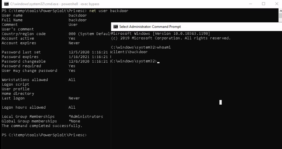The height and width of the screenshot is (149, 282).
Task: Click the 'Last logon' Never value
Action: [x=74, y=98]
